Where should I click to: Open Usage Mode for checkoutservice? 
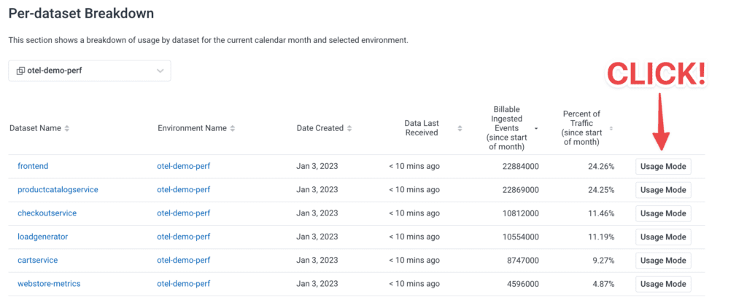[x=663, y=213]
